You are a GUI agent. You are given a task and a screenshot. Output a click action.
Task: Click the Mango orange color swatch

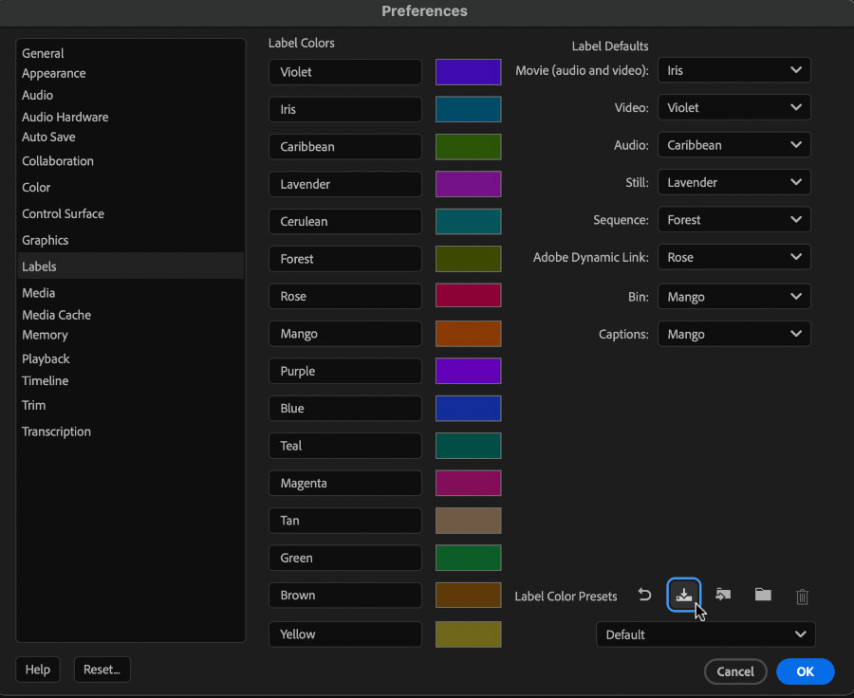468,334
